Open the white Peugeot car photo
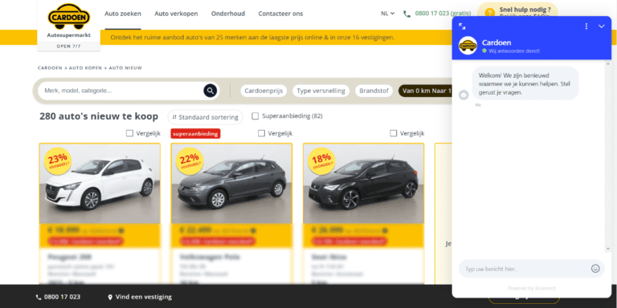Viewport: 617px width, 308px height. pos(100,184)
